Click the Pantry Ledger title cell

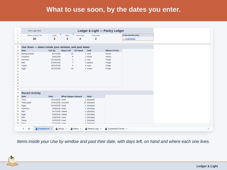[101, 31]
